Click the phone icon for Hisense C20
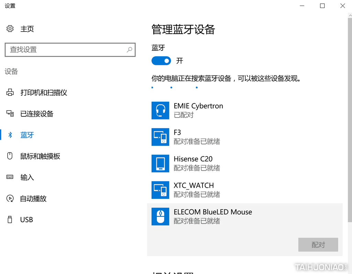The height and width of the screenshot is (274, 352). tap(160, 163)
